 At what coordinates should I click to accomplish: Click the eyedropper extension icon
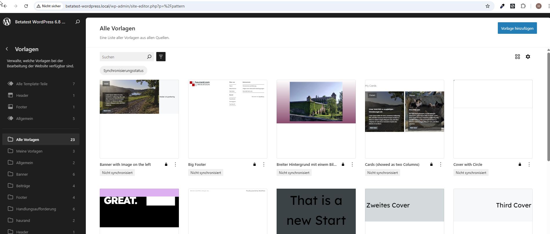tap(502, 6)
